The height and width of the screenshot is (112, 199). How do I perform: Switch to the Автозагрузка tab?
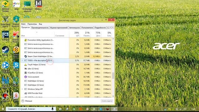click(x=74, y=28)
